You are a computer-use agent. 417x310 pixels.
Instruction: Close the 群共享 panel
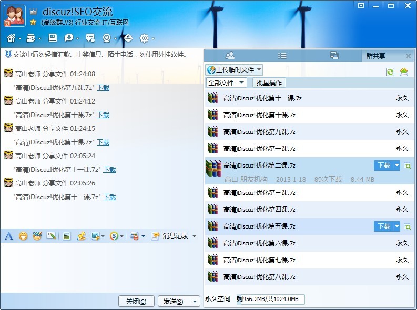(408, 56)
